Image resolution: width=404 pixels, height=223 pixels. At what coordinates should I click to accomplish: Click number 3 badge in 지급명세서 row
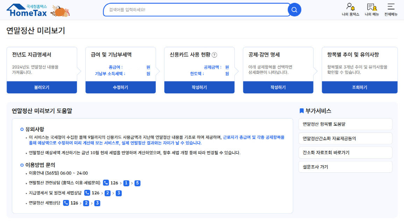[x=119, y=193]
